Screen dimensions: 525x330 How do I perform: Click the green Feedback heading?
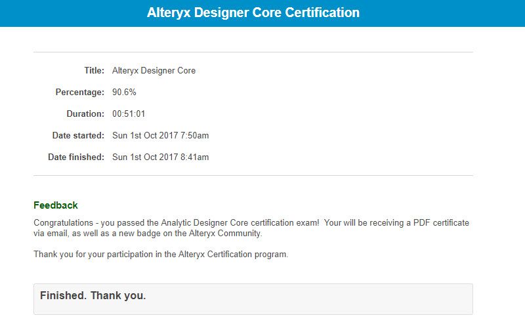click(56, 205)
